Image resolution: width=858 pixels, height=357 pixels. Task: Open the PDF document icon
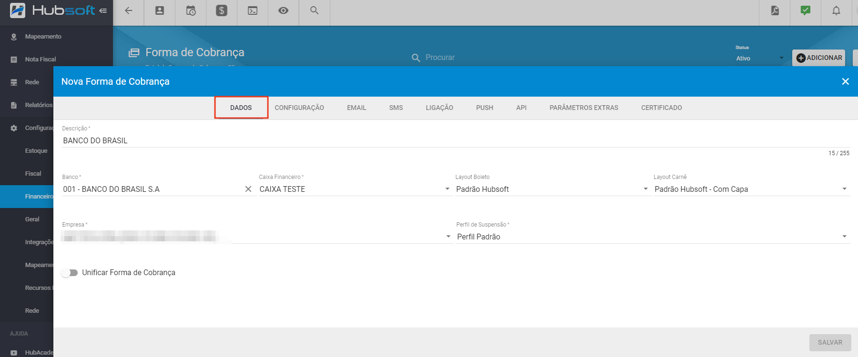tap(775, 10)
